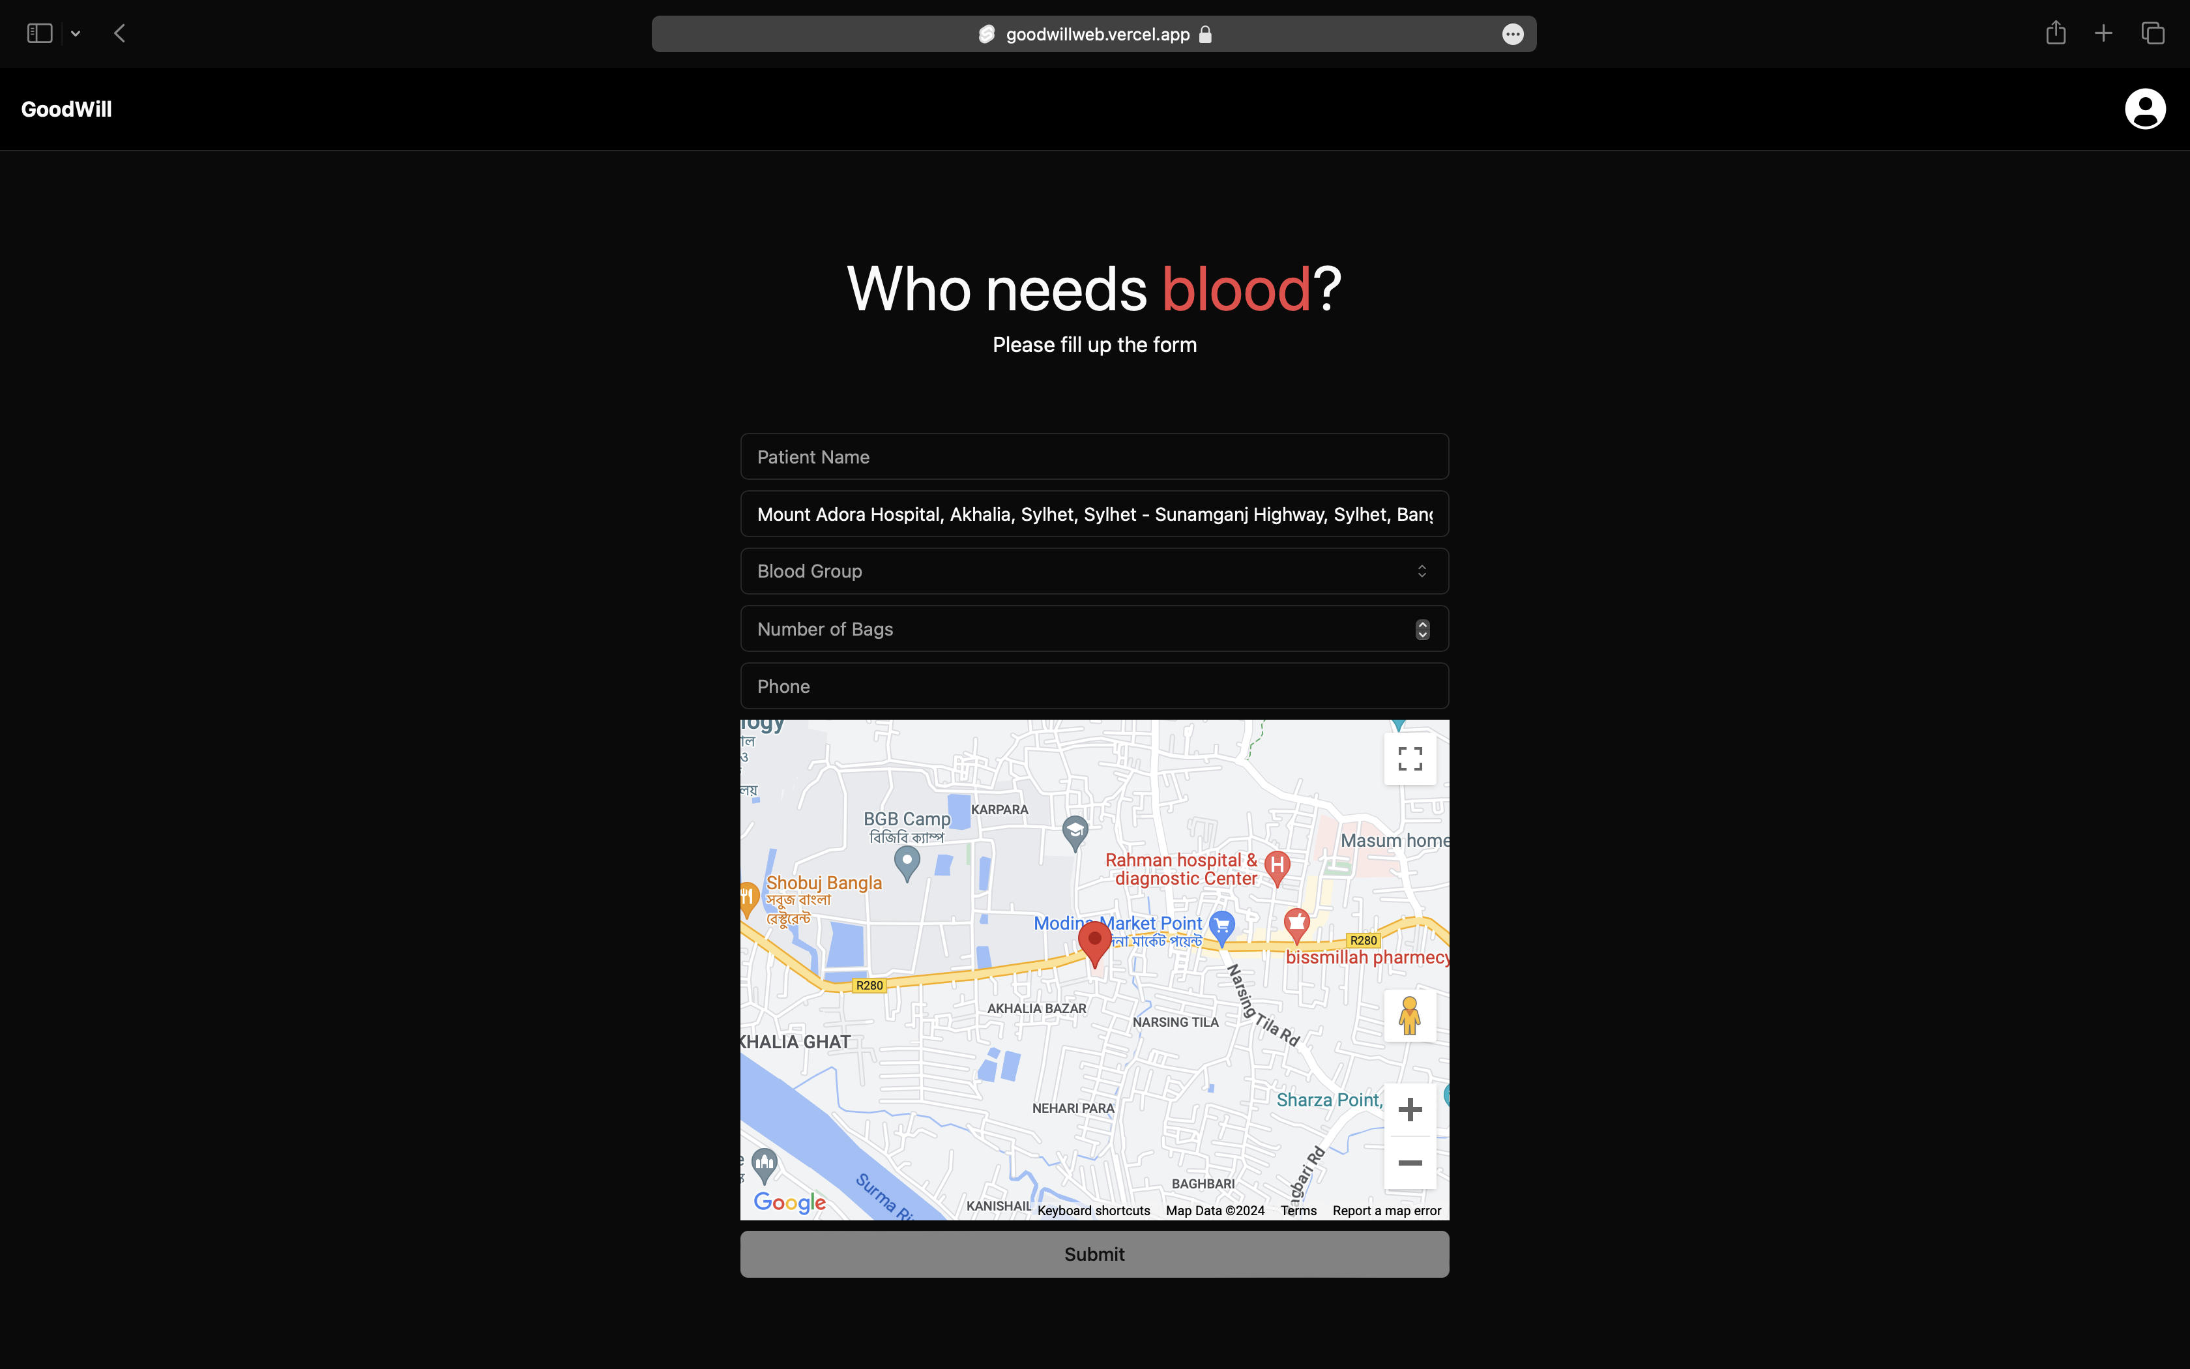Toggle the Safari sidebar
This screenshot has width=2190, height=1369.
(40, 33)
